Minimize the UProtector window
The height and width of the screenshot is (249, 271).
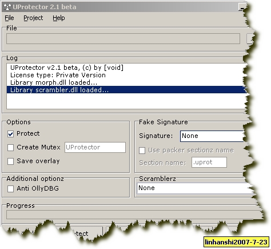(x=242, y=7)
